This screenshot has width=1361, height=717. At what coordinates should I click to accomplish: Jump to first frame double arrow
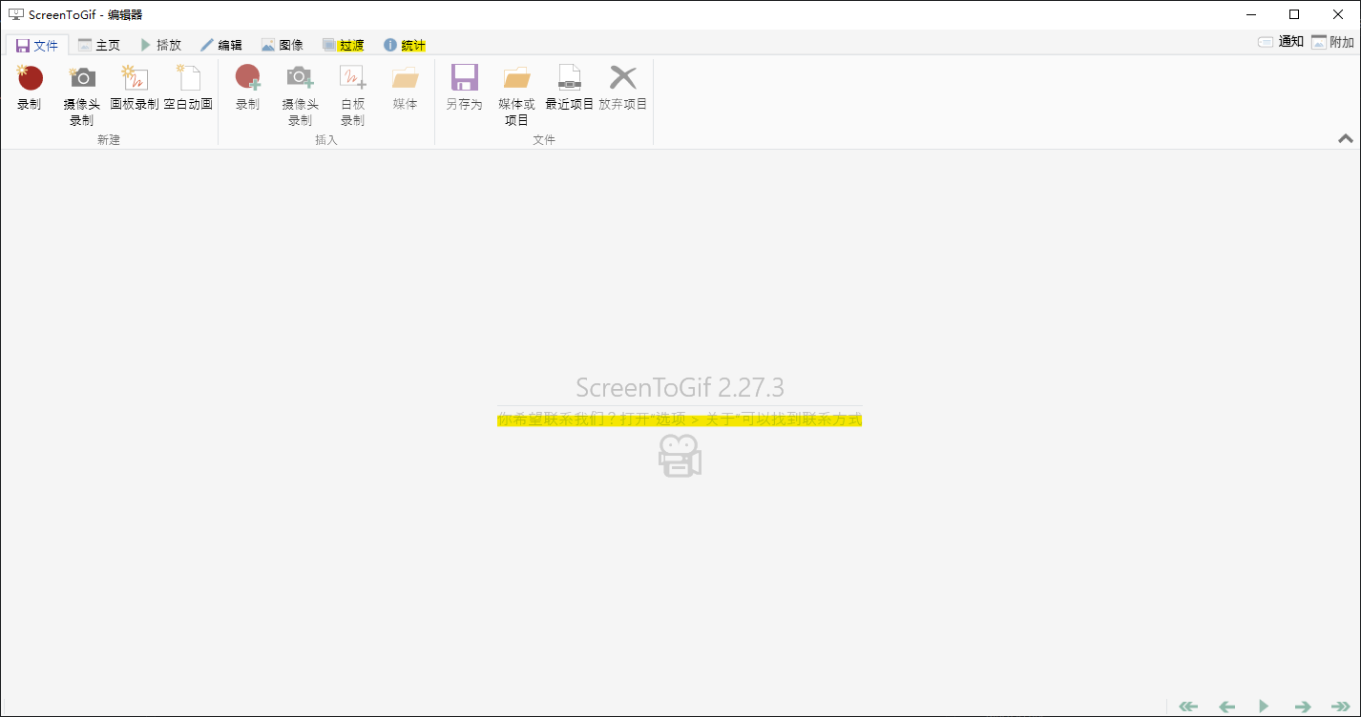[1188, 707]
